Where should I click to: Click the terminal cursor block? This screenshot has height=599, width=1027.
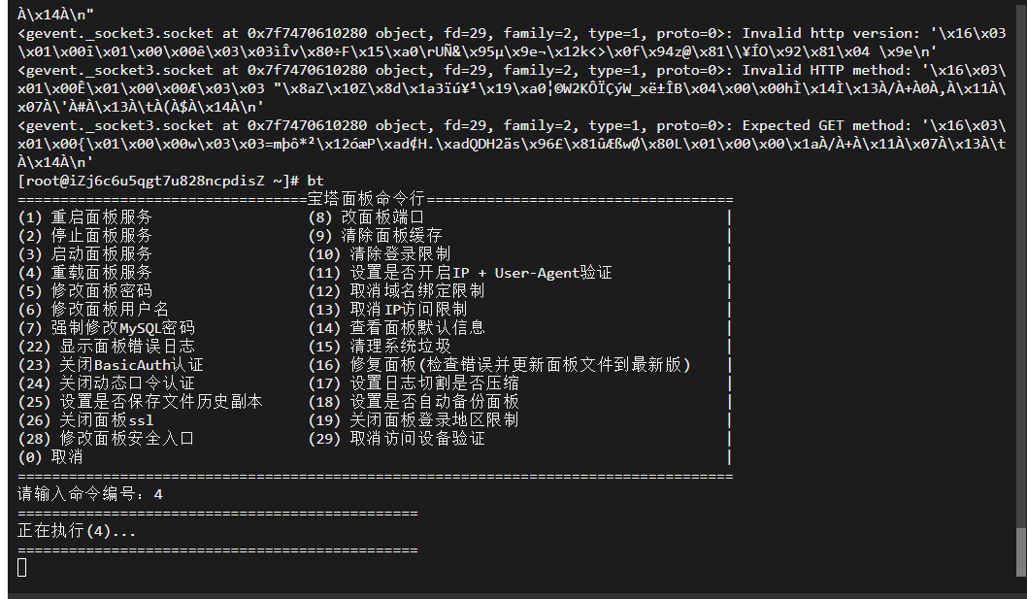coord(22,568)
